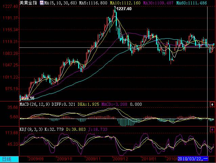Select the 日线 period tab

pyautogui.click(x=9, y=159)
